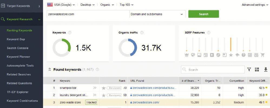Click help icon next to Keywords

coord(70,32)
